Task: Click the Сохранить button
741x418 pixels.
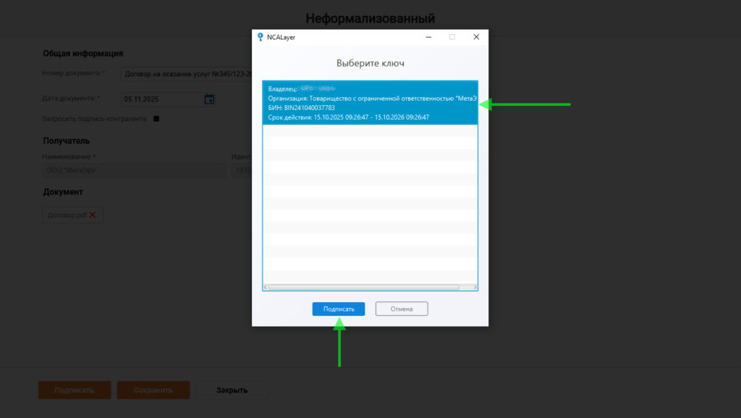Action: click(153, 390)
